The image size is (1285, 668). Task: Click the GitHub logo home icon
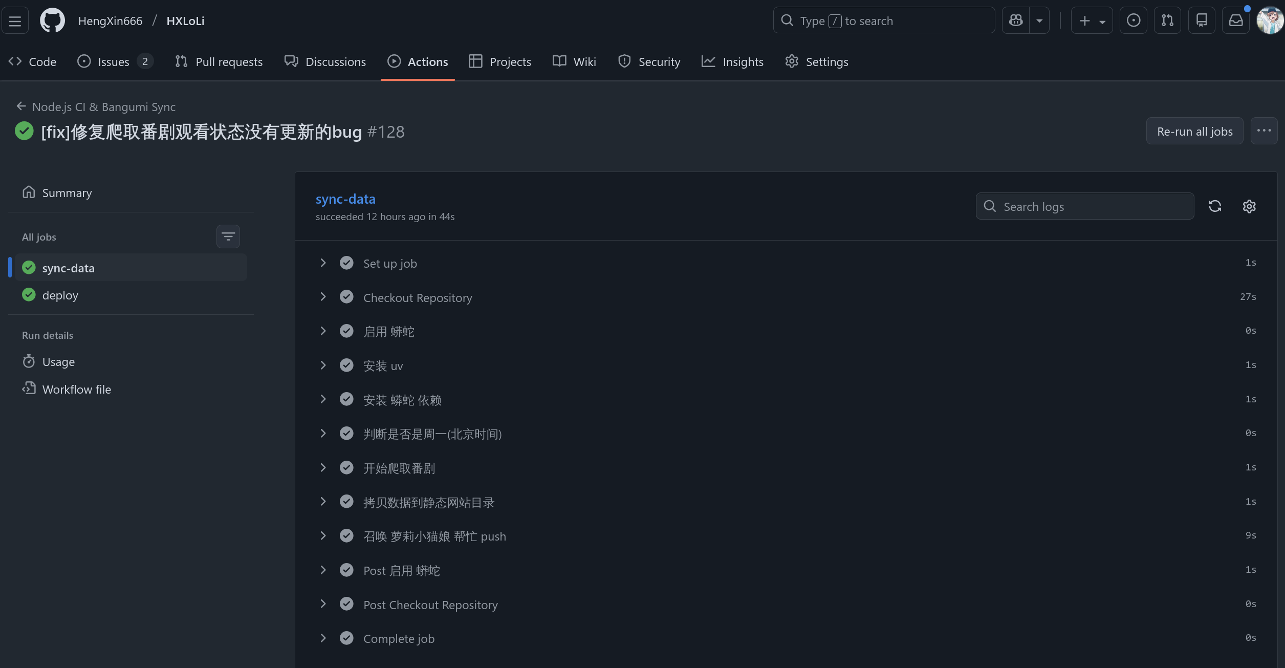click(52, 21)
